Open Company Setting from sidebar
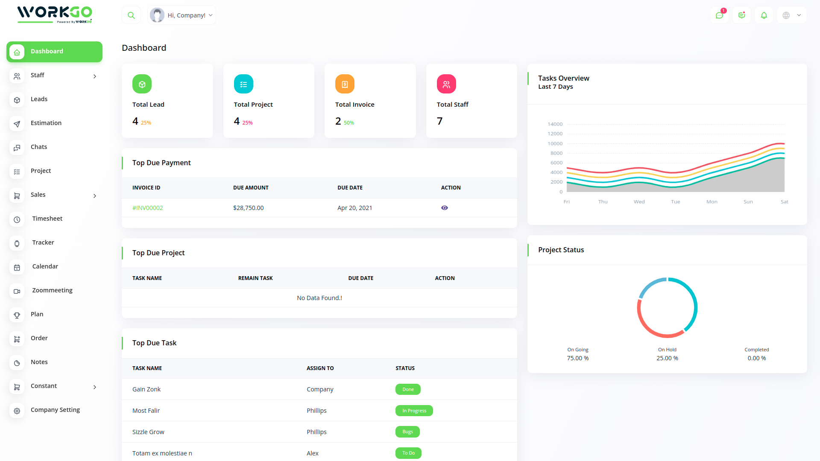The width and height of the screenshot is (820, 461). coord(55,409)
